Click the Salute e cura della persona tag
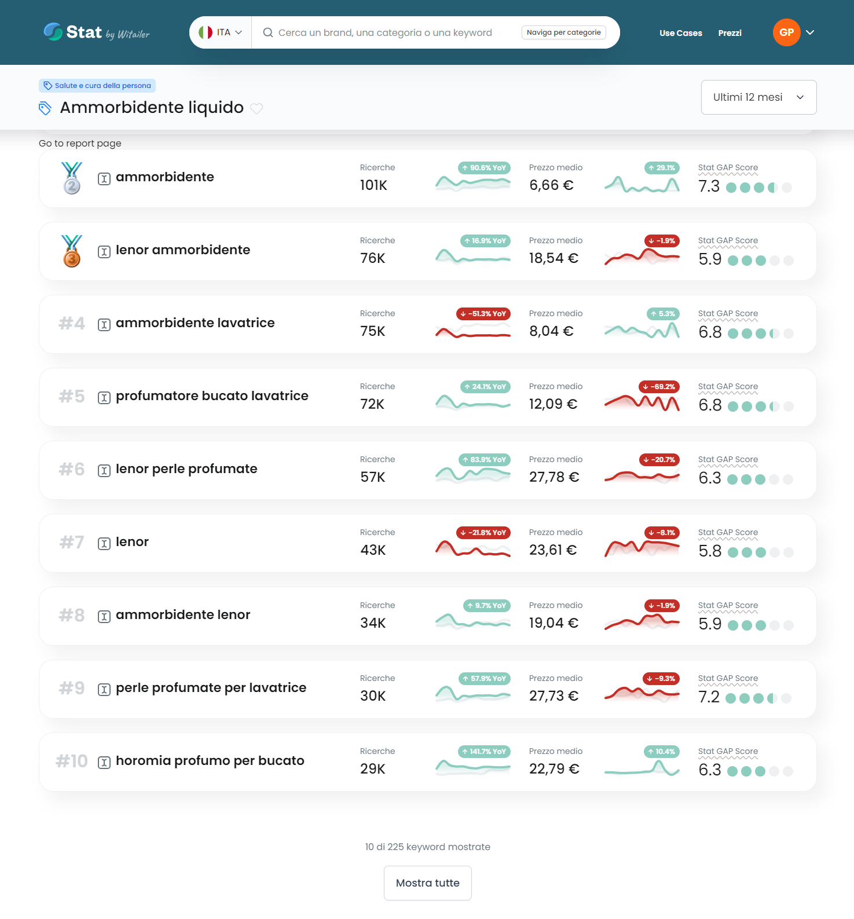854x919 pixels. pyautogui.click(x=97, y=86)
